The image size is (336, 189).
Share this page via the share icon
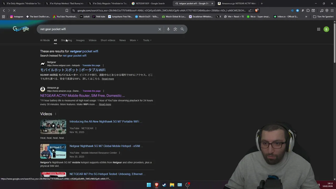[250, 10]
